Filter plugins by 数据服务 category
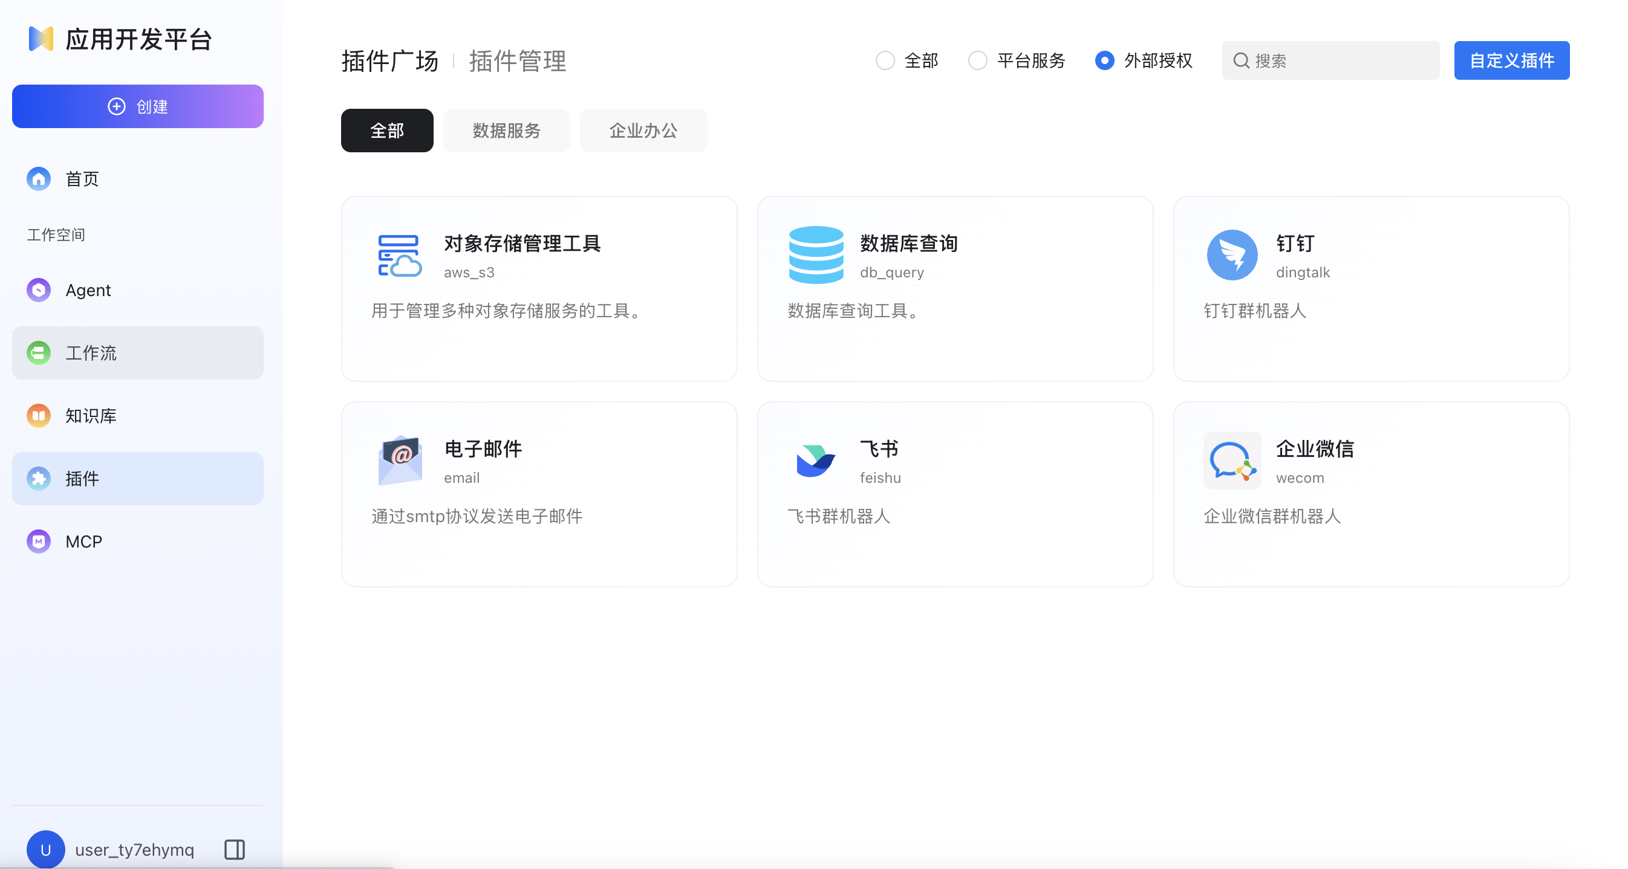 point(506,131)
